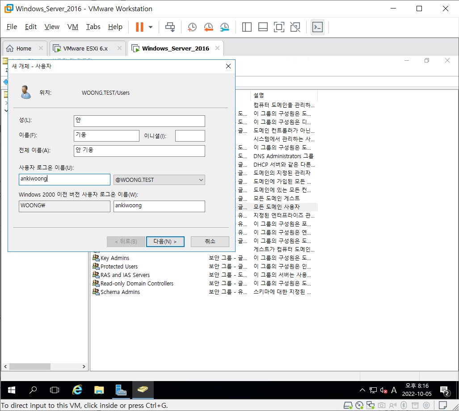
Task: Toggle the VMware library sidebar
Action: pos(247,27)
